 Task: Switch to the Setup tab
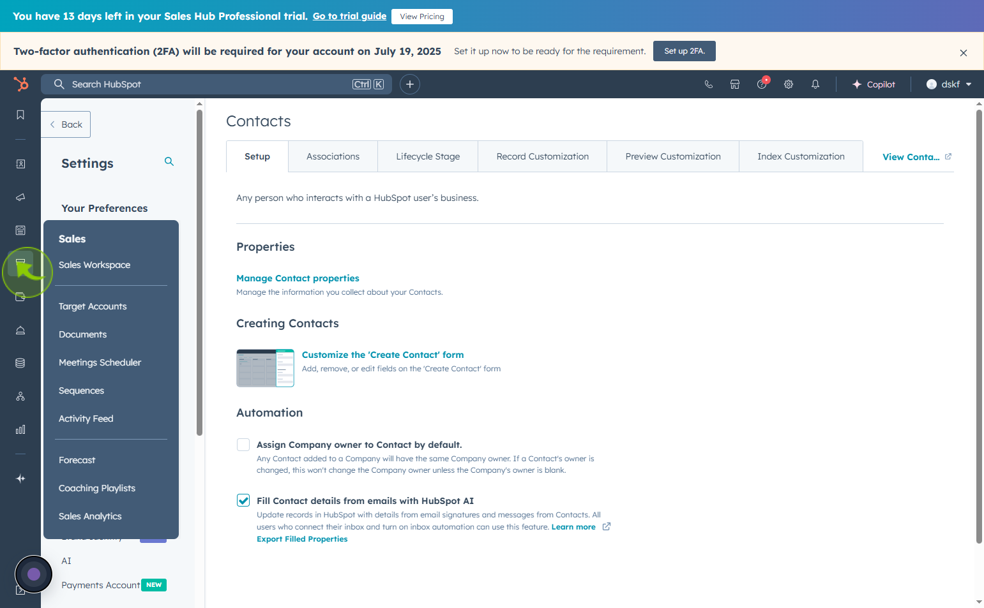tap(257, 156)
